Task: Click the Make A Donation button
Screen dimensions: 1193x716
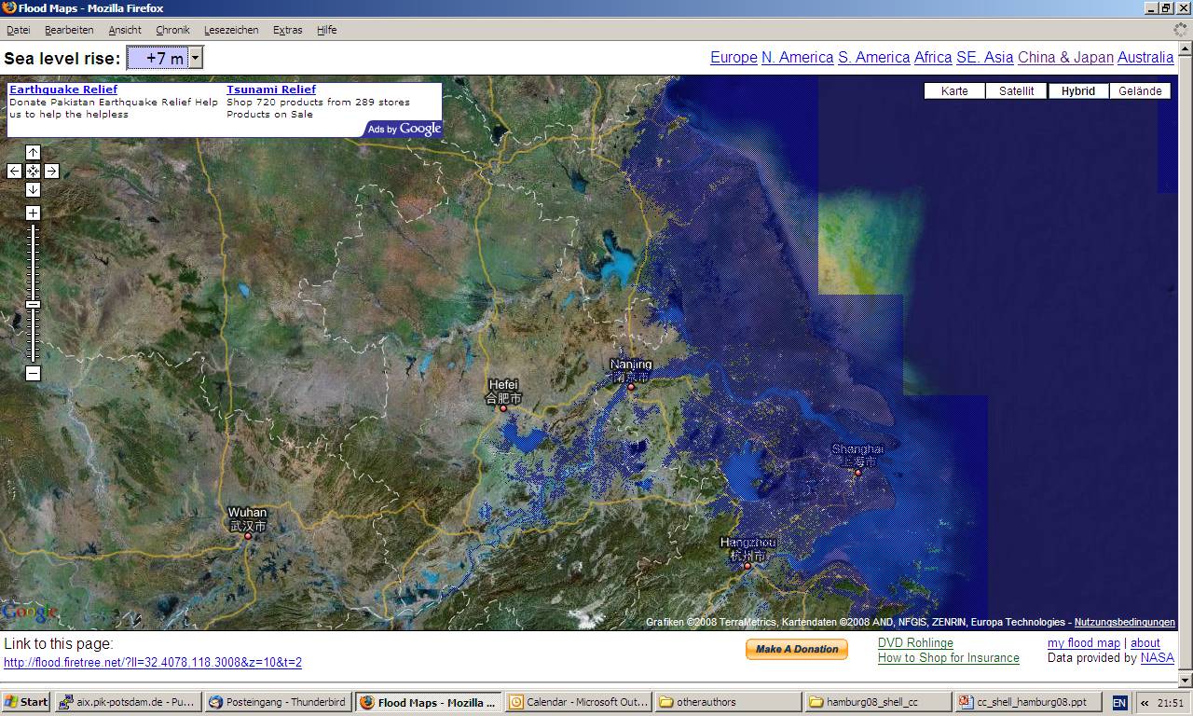Action: point(797,649)
